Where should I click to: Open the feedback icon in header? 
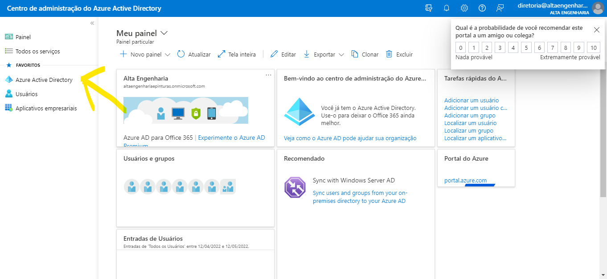coord(500,8)
